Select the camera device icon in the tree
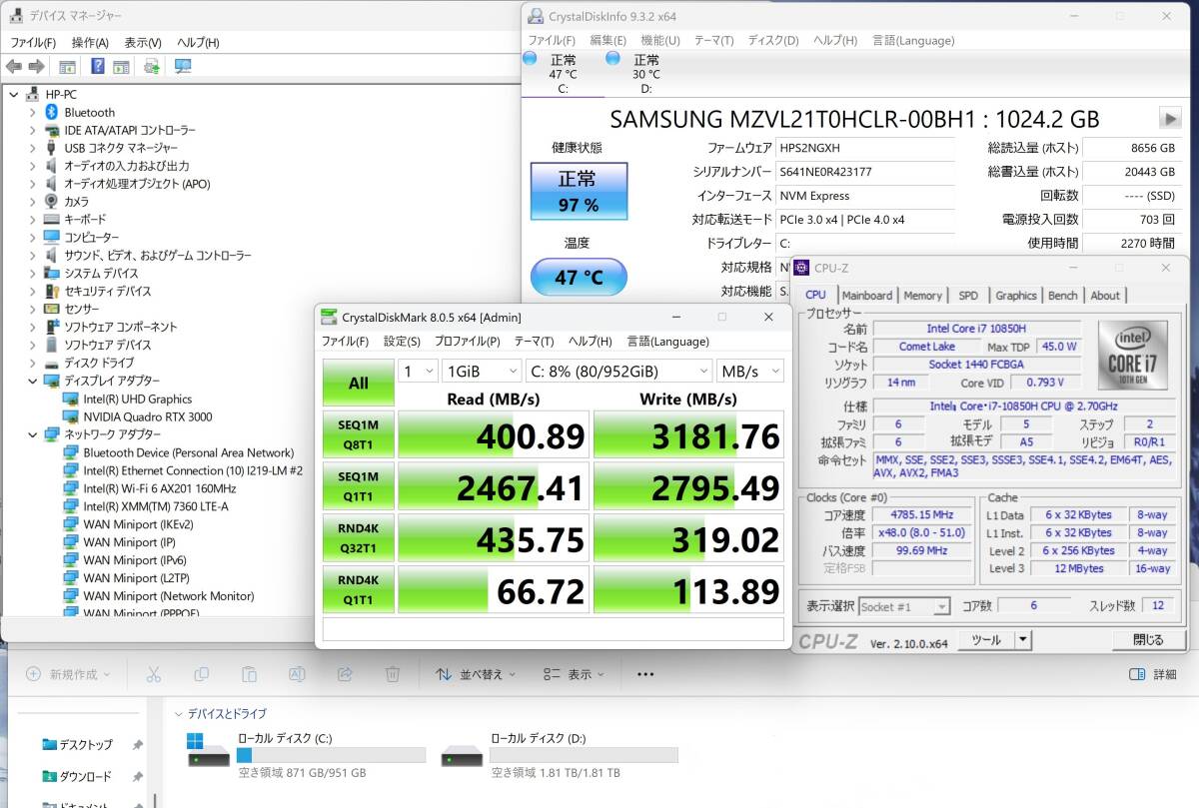 coord(52,201)
